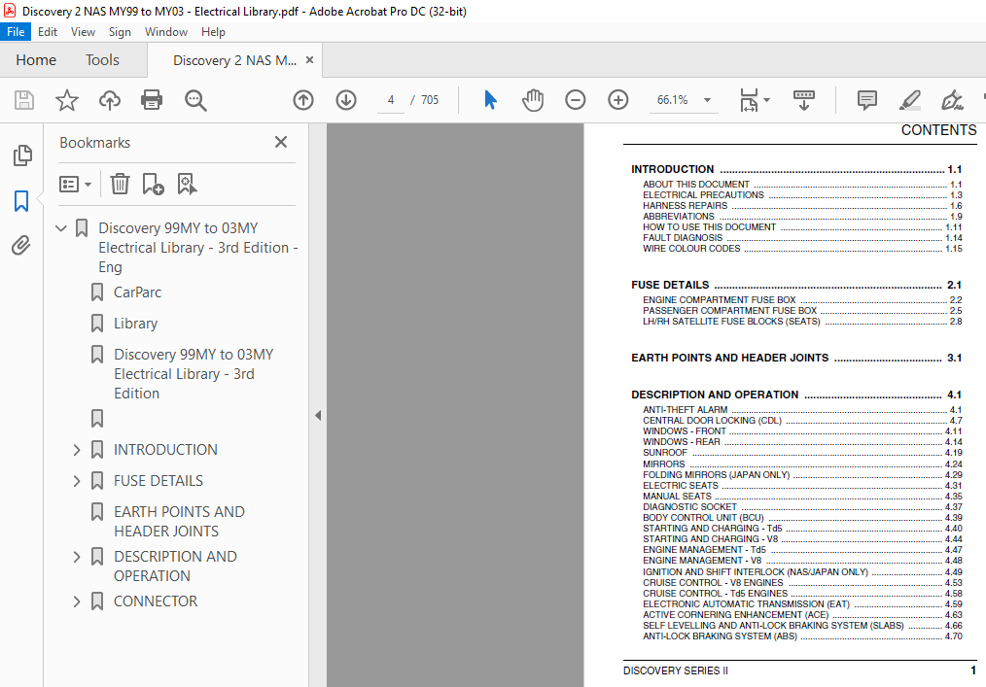The height and width of the screenshot is (687, 986).
Task: Select Discovery 99MY 3rd Edition child bookmark
Action: [x=194, y=374]
